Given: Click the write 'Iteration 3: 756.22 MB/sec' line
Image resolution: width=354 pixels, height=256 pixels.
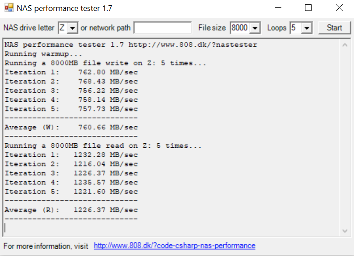Looking at the screenshot, I should [x=71, y=91].
